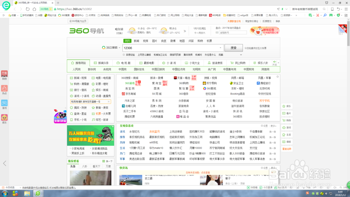Click 设置 in 发现你喜欢 section
Viewport: 350px width, 197px height.
click(264, 126)
